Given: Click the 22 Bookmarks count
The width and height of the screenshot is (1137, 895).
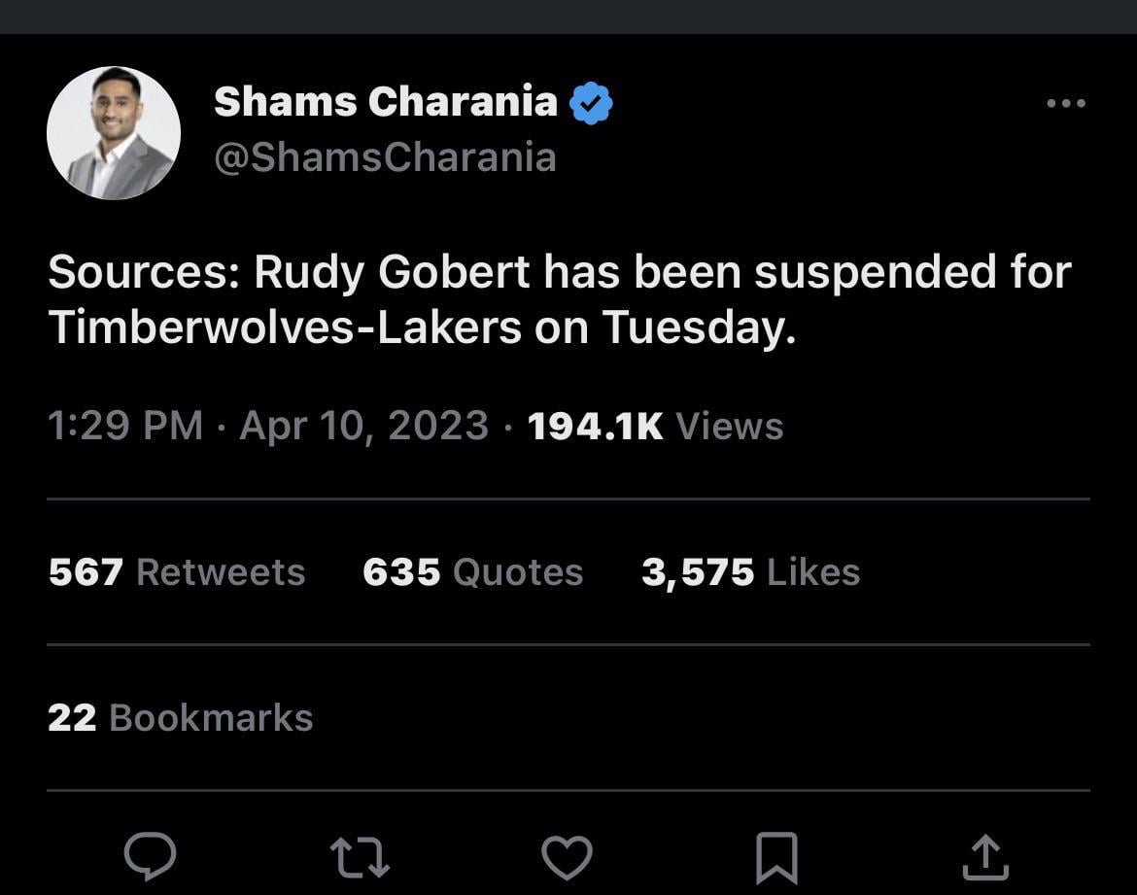Looking at the screenshot, I should (x=181, y=718).
